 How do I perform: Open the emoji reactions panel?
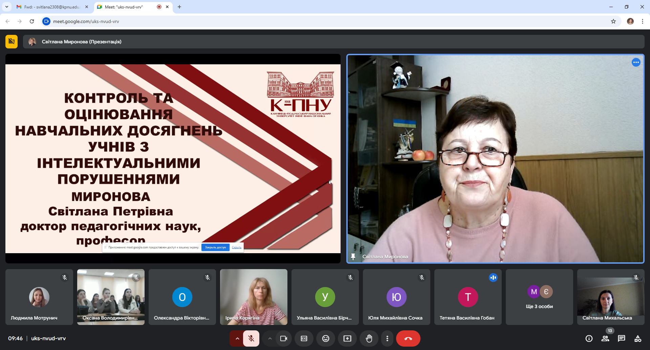[x=326, y=338]
